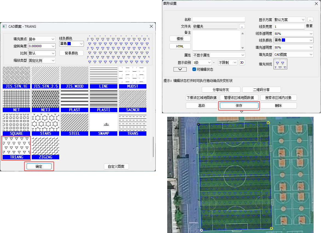Click the down-arrow expander button
This screenshot has width=321, height=233.
180,69
